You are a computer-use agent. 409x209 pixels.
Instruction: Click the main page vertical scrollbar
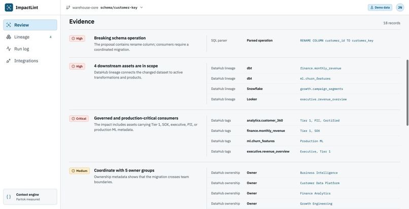coord(407,92)
